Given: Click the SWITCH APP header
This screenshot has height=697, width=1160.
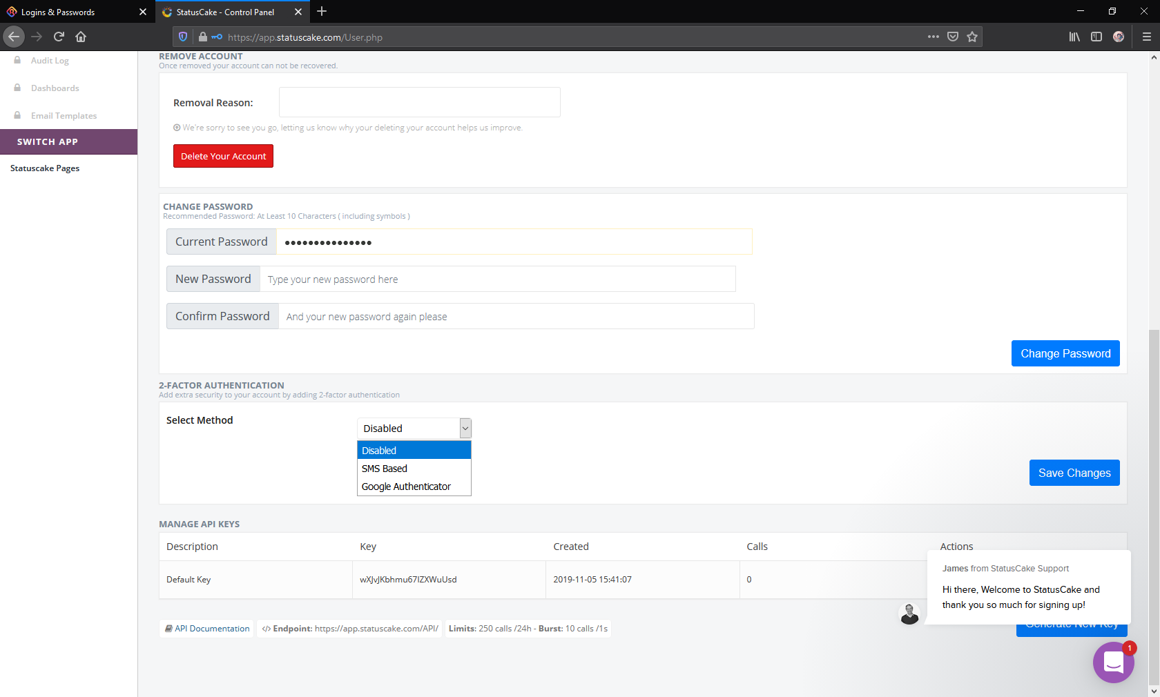Looking at the screenshot, I should [68, 141].
